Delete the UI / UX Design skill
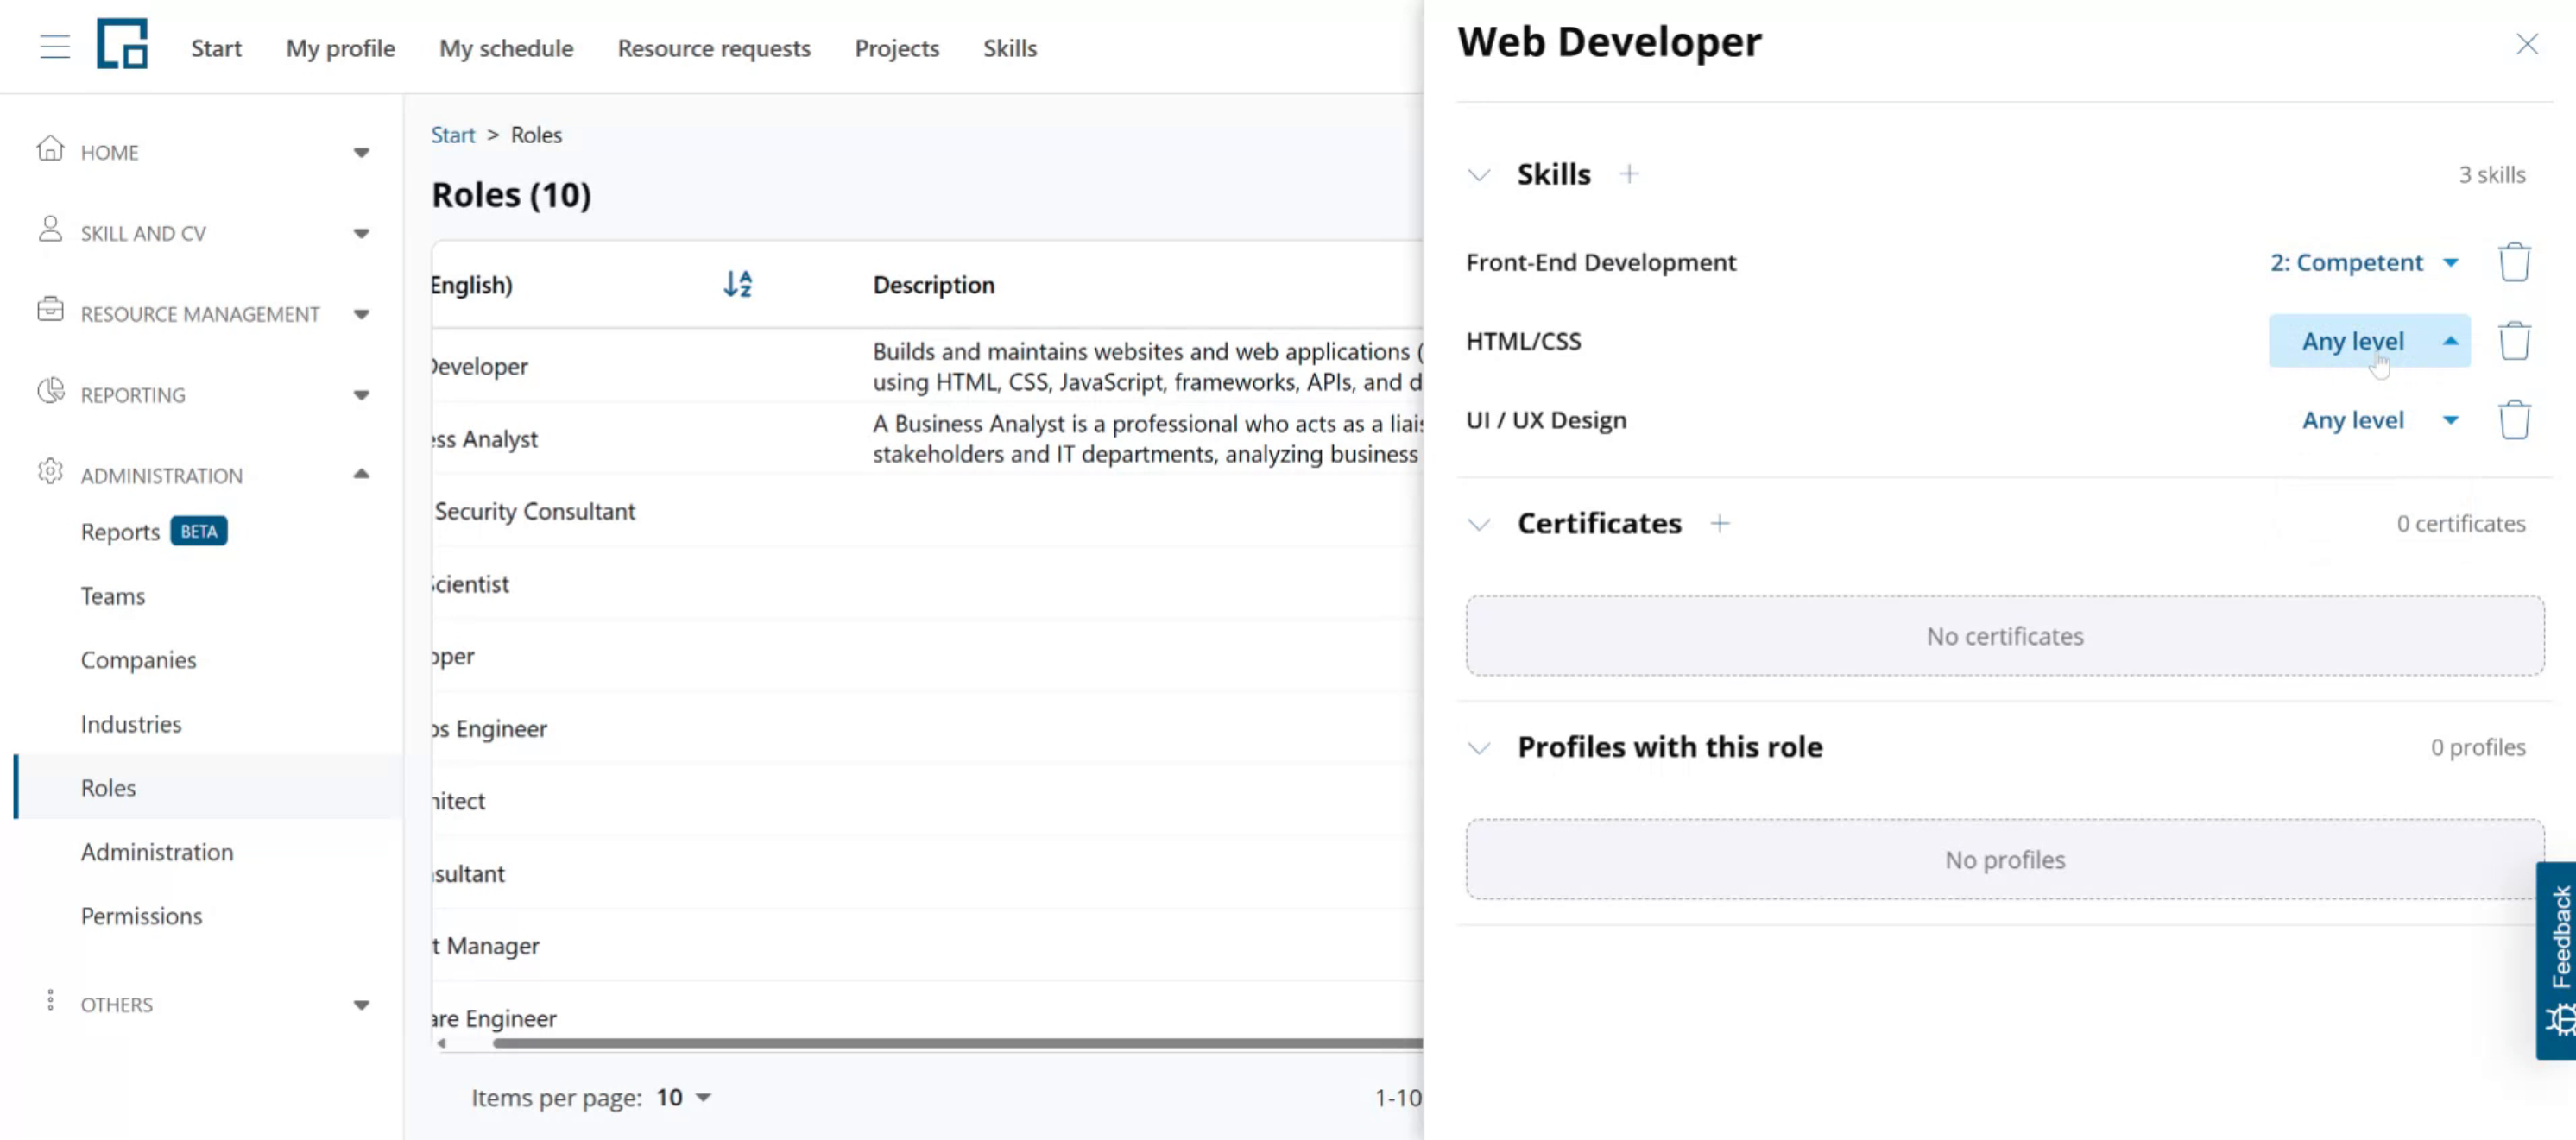 click(x=2514, y=420)
